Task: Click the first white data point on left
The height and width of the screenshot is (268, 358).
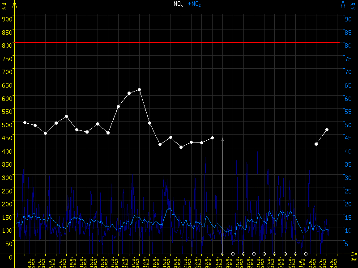Action: click(25, 122)
